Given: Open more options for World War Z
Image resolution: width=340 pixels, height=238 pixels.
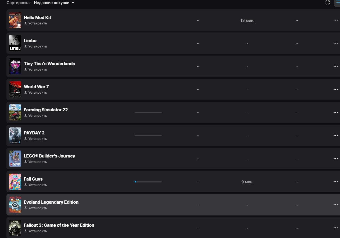Looking at the screenshot, I should (x=335, y=89).
